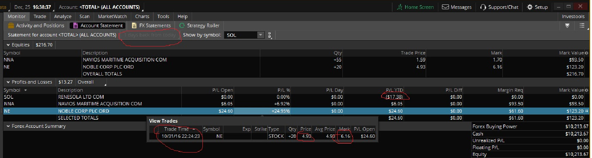This screenshot has height=158, width=592.
Task: Collapse the Profits and Losses section
Action: click(8, 82)
